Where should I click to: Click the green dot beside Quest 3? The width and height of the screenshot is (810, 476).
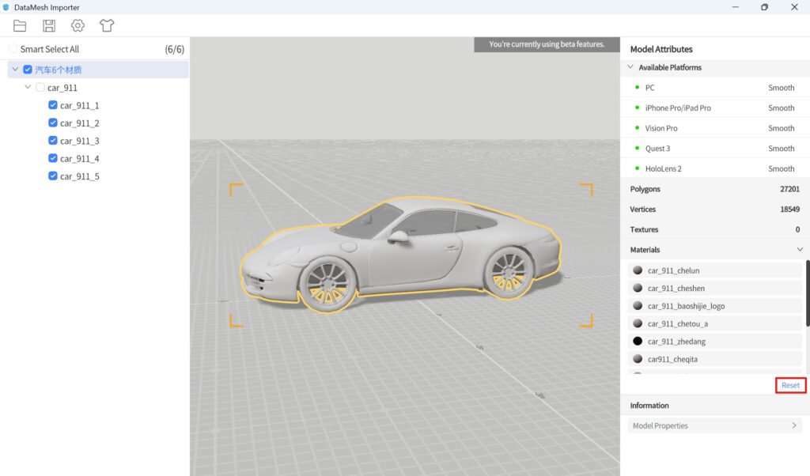point(637,148)
